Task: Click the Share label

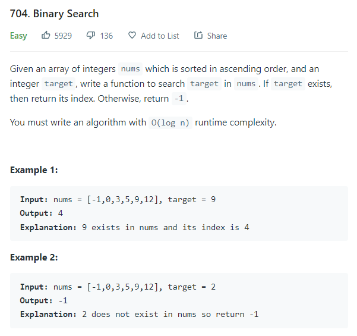Action: click(217, 36)
